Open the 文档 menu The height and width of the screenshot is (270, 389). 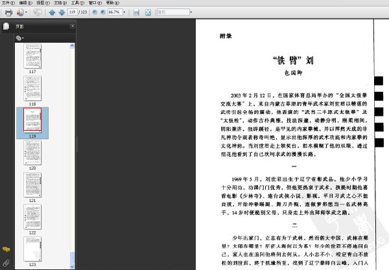point(60,3)
